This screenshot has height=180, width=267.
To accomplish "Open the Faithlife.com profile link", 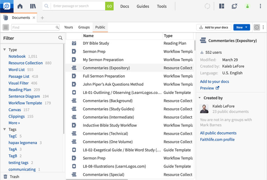I will pyautogui.click(x=217, y=139).
